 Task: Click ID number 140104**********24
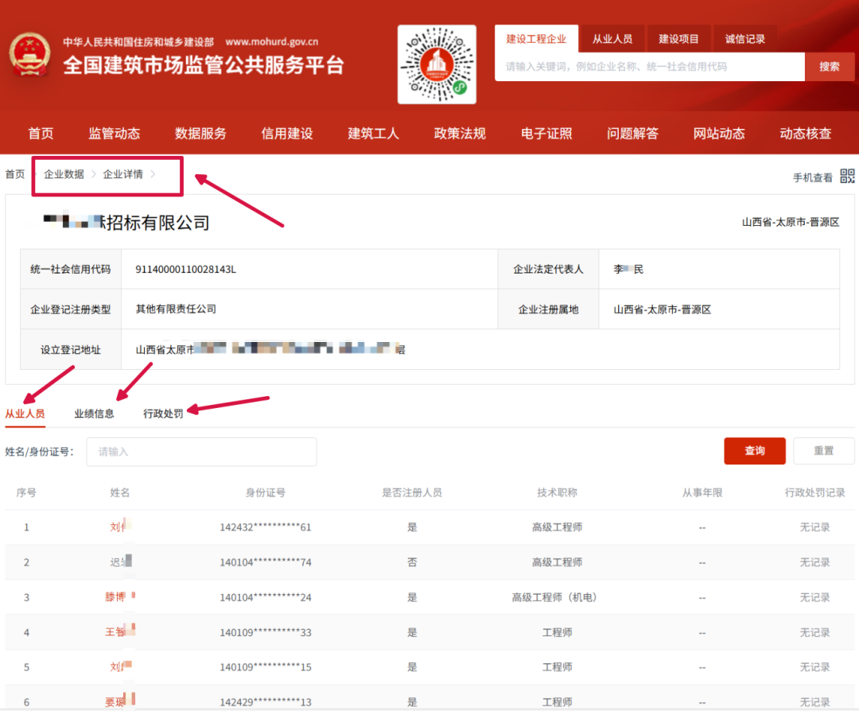tap(265, 597)
